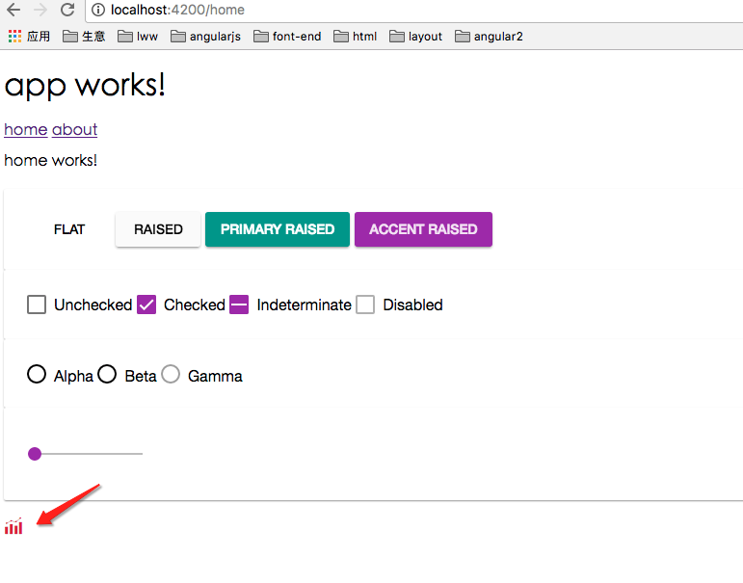Reload the page with refresh icon
Screen dimensions: 743x583
[67, 10]
